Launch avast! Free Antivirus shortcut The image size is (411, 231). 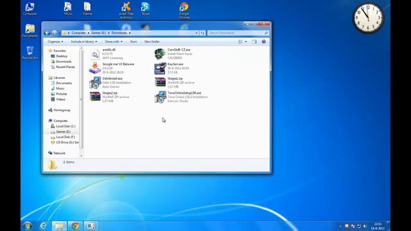click(126, 10)
